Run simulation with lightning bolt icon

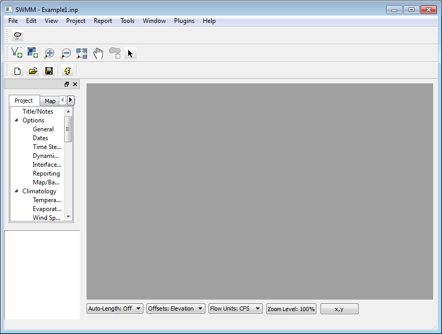point(68,71)
